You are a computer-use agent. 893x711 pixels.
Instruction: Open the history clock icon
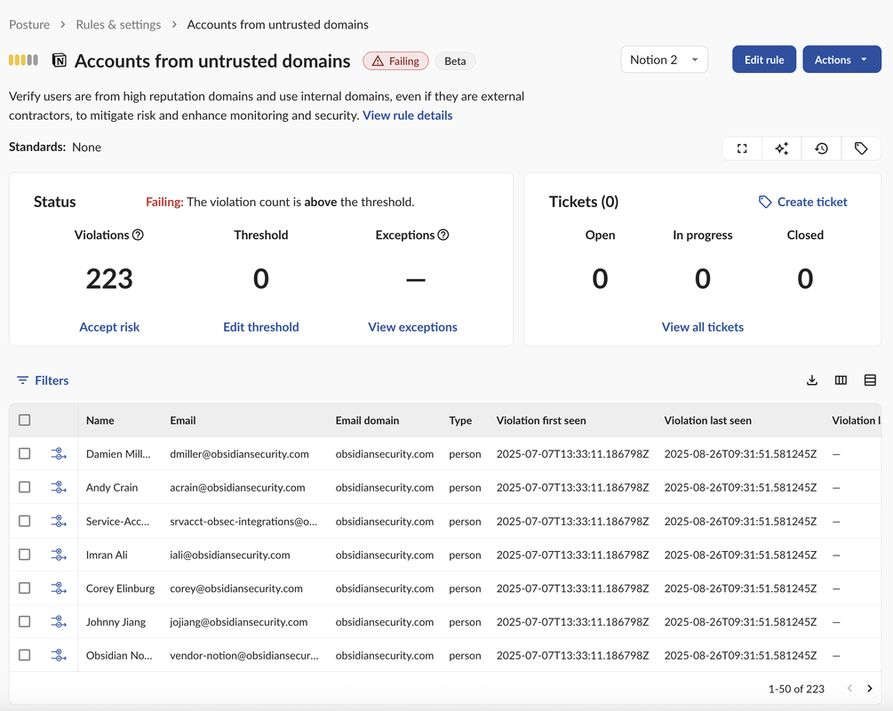tap(821, 148)
